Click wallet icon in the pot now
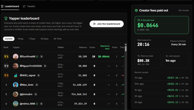Image resolution: width=194 pixels, height=110 pixels. coord(139,20)
